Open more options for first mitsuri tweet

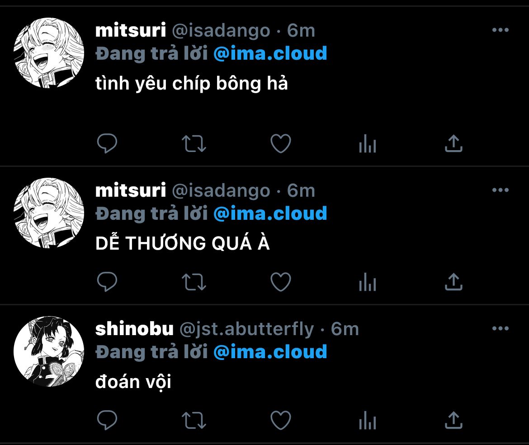point(501,30)
